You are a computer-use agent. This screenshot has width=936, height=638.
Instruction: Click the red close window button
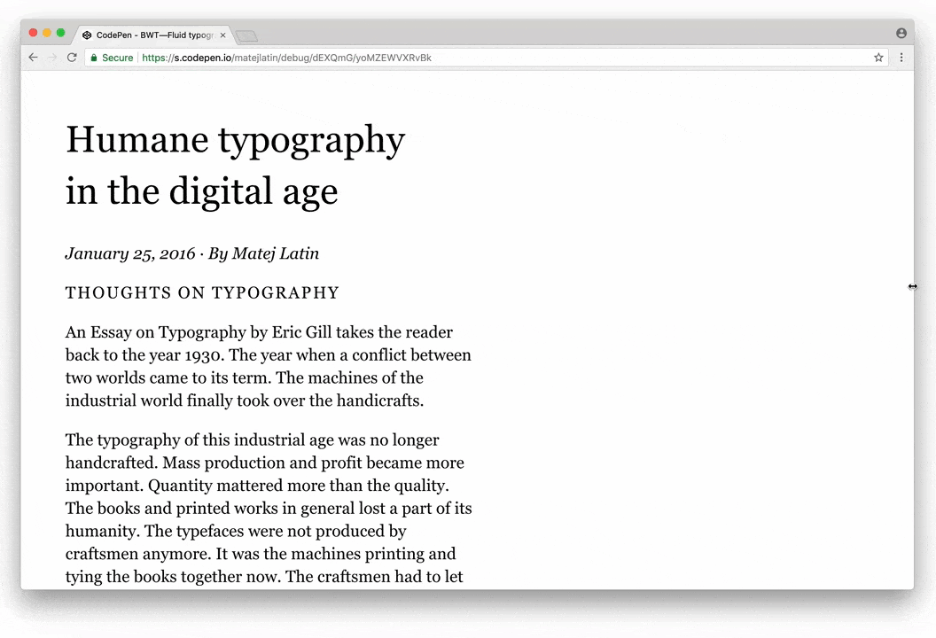(34, 33)
